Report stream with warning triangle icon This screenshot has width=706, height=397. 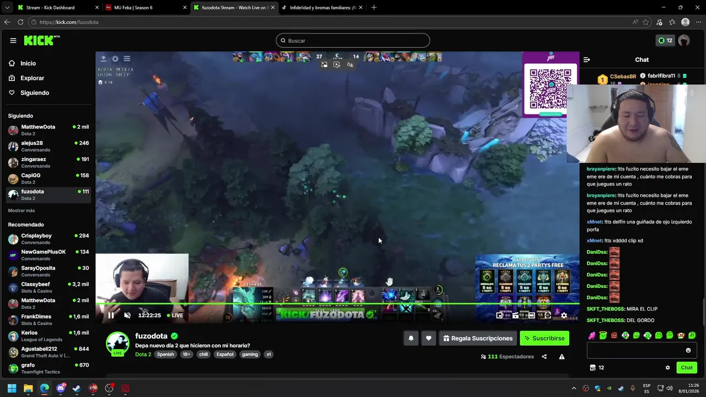coord(561,357)
